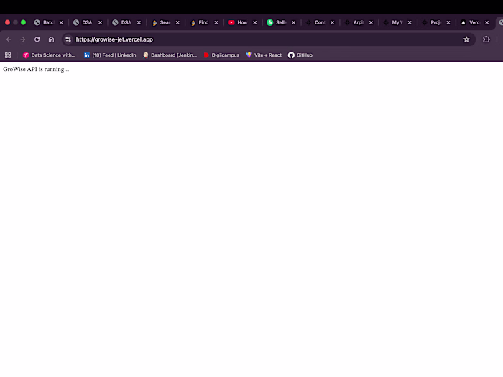Viewport: 503px width, 377px height.
Task: Click the green window zoom button
Action: coord(23,22)
